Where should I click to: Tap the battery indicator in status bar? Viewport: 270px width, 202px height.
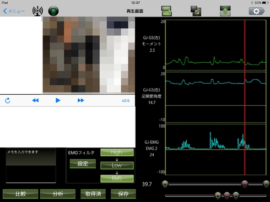[x=266, y=3]
